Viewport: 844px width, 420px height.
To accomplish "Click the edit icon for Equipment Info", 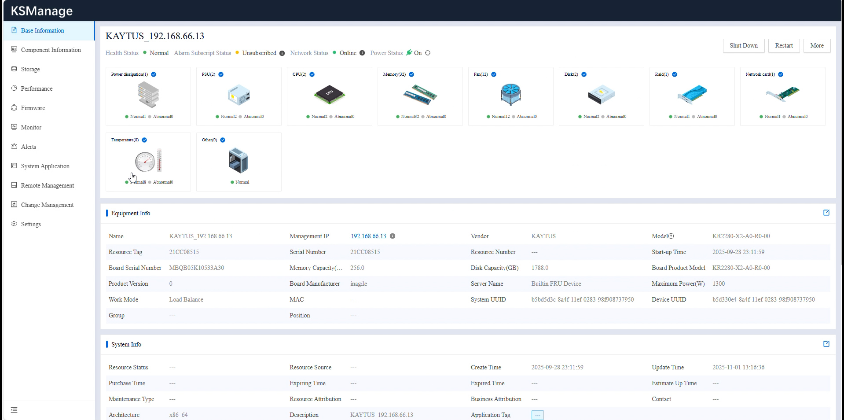I will point(826,213).
